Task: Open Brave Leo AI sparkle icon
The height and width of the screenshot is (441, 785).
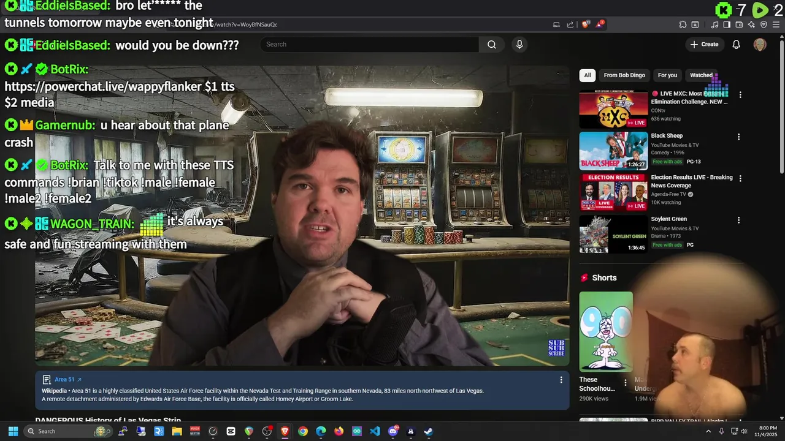Action: (751, 24)
